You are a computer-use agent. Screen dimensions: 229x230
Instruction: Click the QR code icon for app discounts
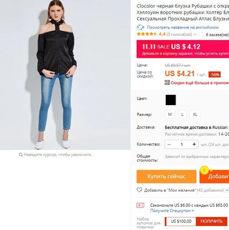click(167, 83)
